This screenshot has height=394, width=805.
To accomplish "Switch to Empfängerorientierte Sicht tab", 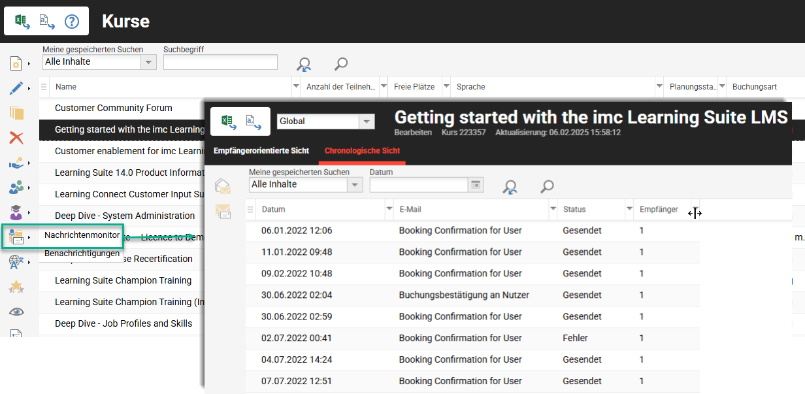I will pyautogui.click(x=261, y=151).
